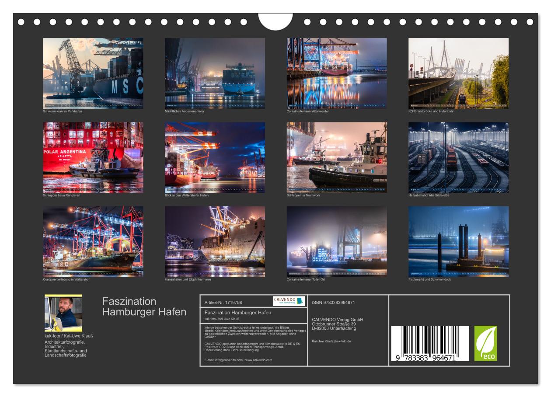Select the text Artikel-Nr. 1719758
The image size is (551, 397).
(x=223, y=302)
